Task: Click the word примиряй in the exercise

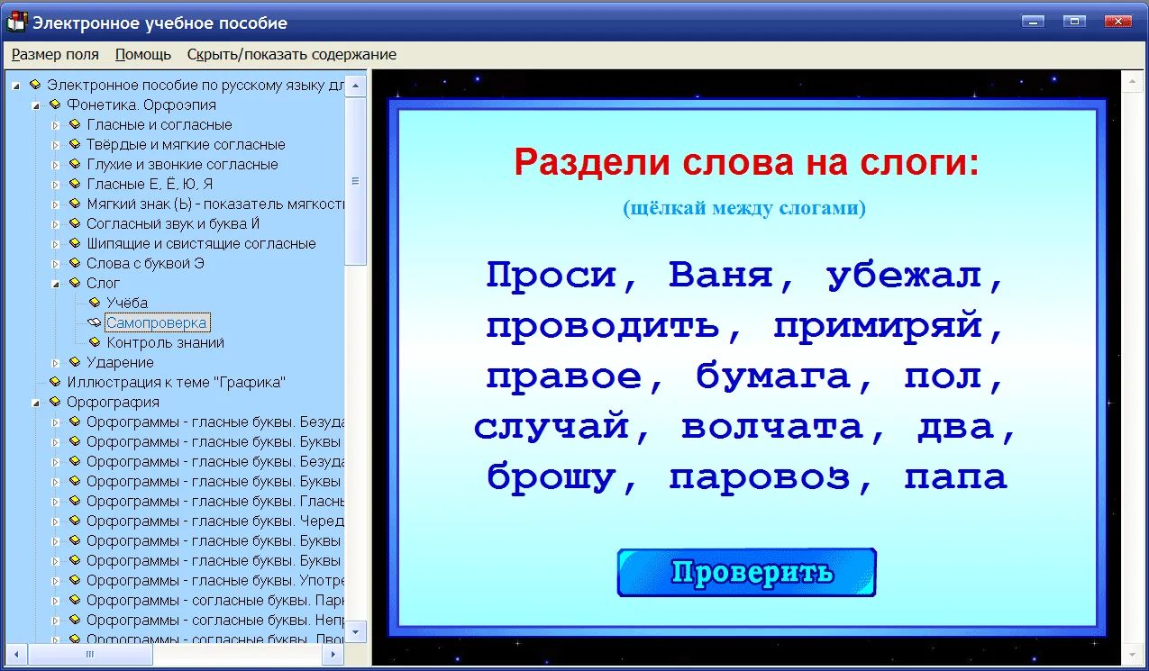Action: (x=879, y=326)
